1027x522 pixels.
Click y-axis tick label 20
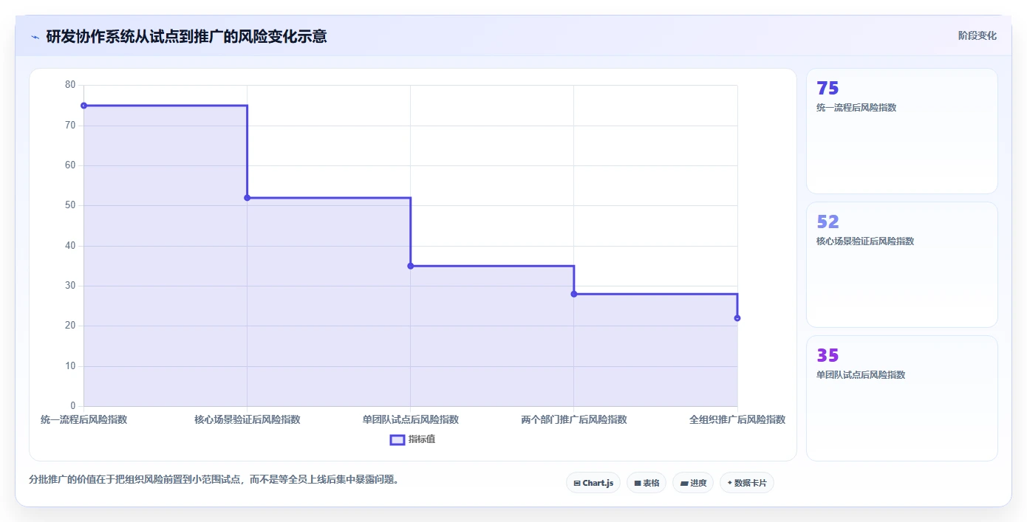point(70,326)
